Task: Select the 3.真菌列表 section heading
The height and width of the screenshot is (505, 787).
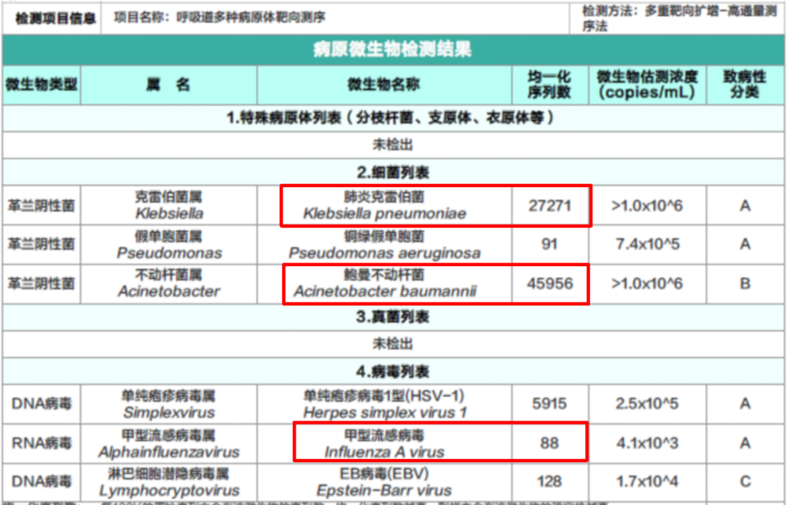Action: click(393, 317)
